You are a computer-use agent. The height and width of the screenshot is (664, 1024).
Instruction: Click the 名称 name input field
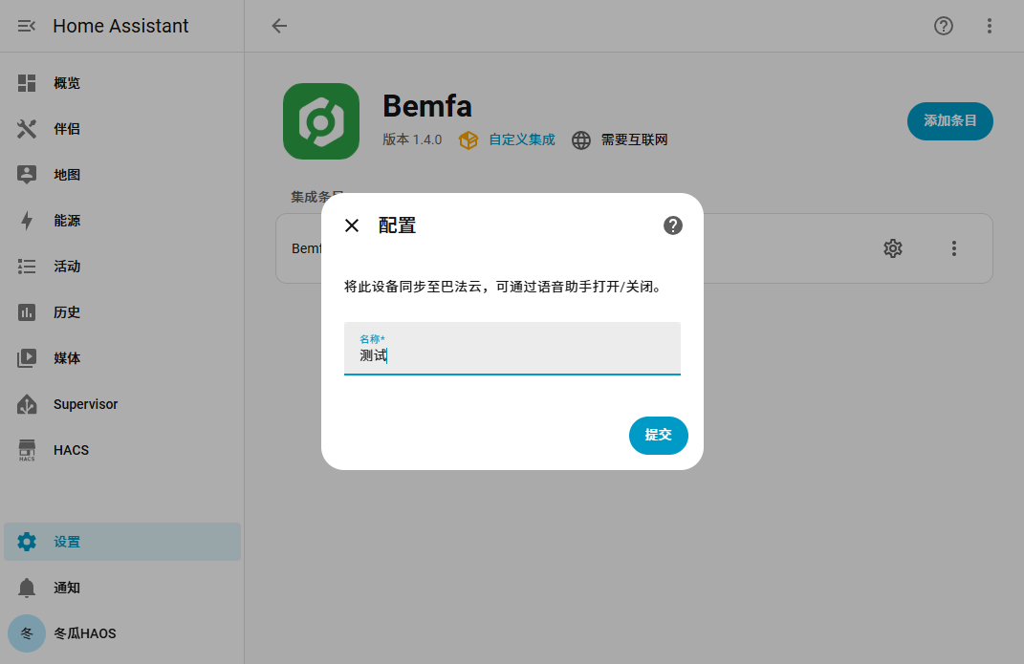[512, 349]
